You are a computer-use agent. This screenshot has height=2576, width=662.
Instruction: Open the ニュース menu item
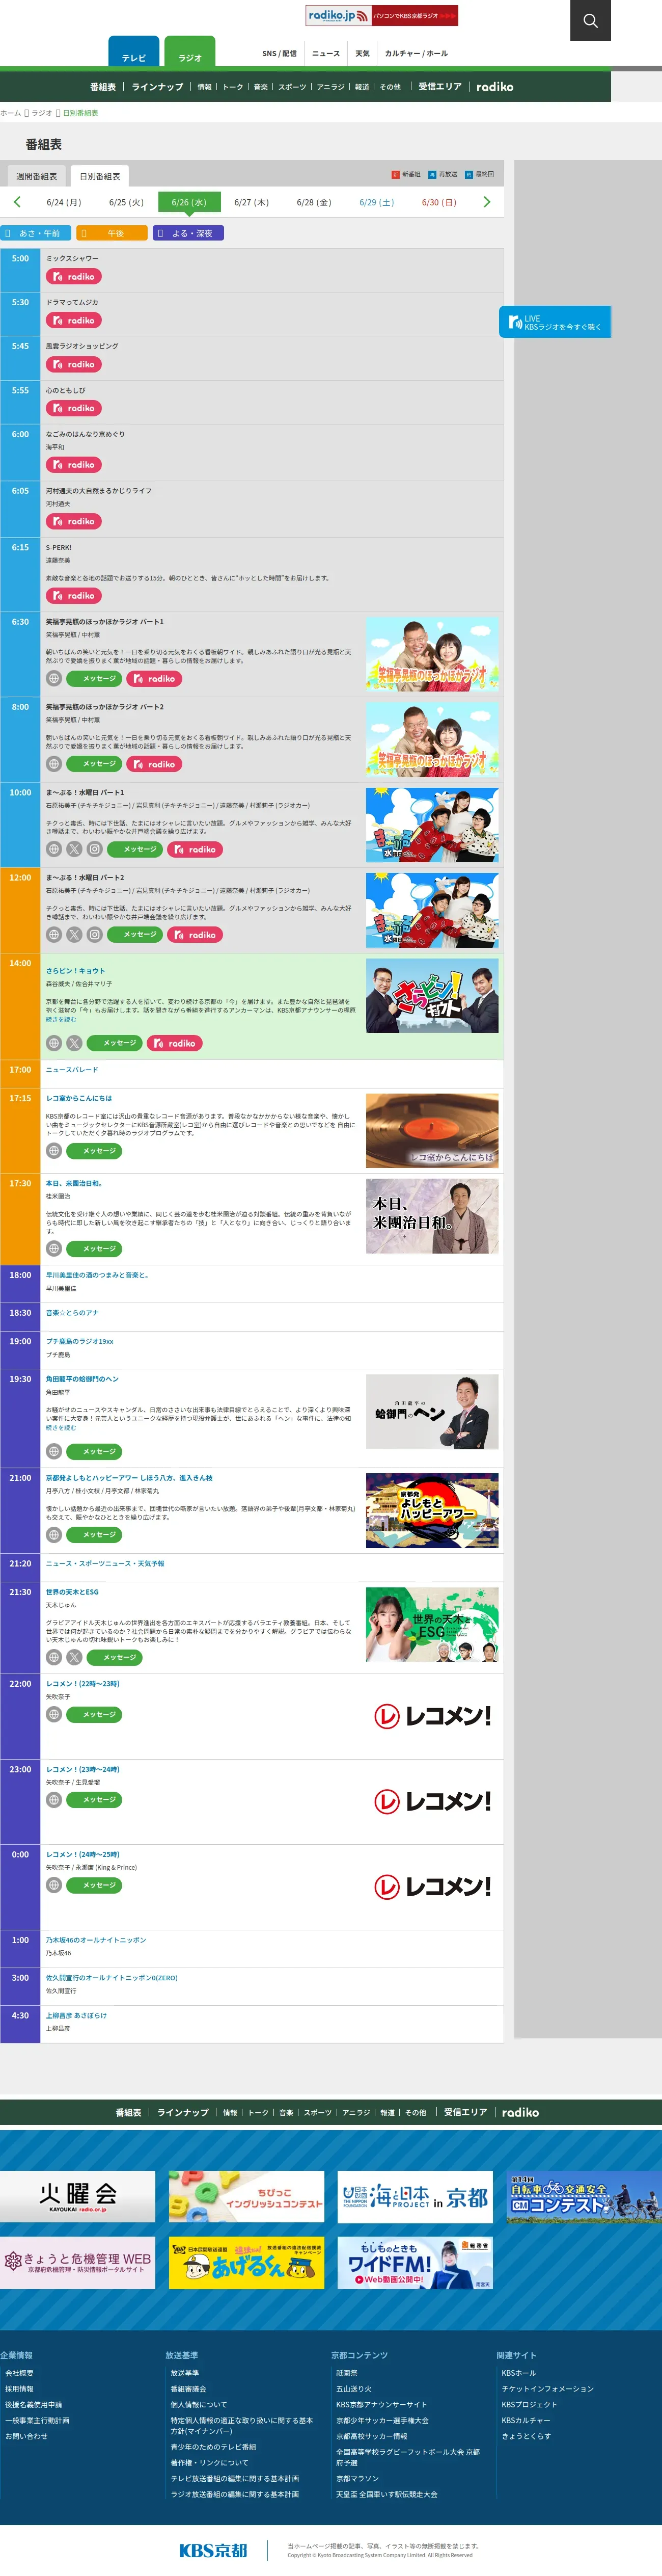[326, 54]
